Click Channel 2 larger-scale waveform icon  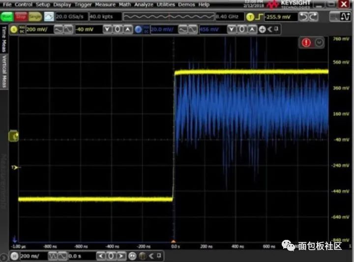[182, 29]
